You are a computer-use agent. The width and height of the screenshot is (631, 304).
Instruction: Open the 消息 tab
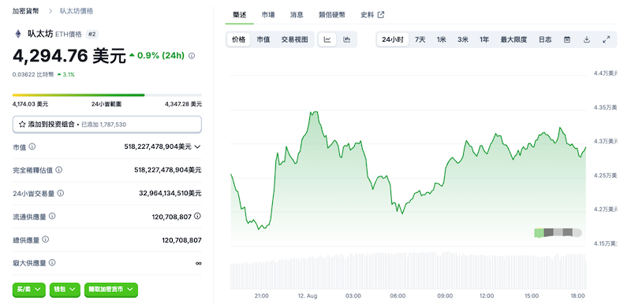pos(297,15)
